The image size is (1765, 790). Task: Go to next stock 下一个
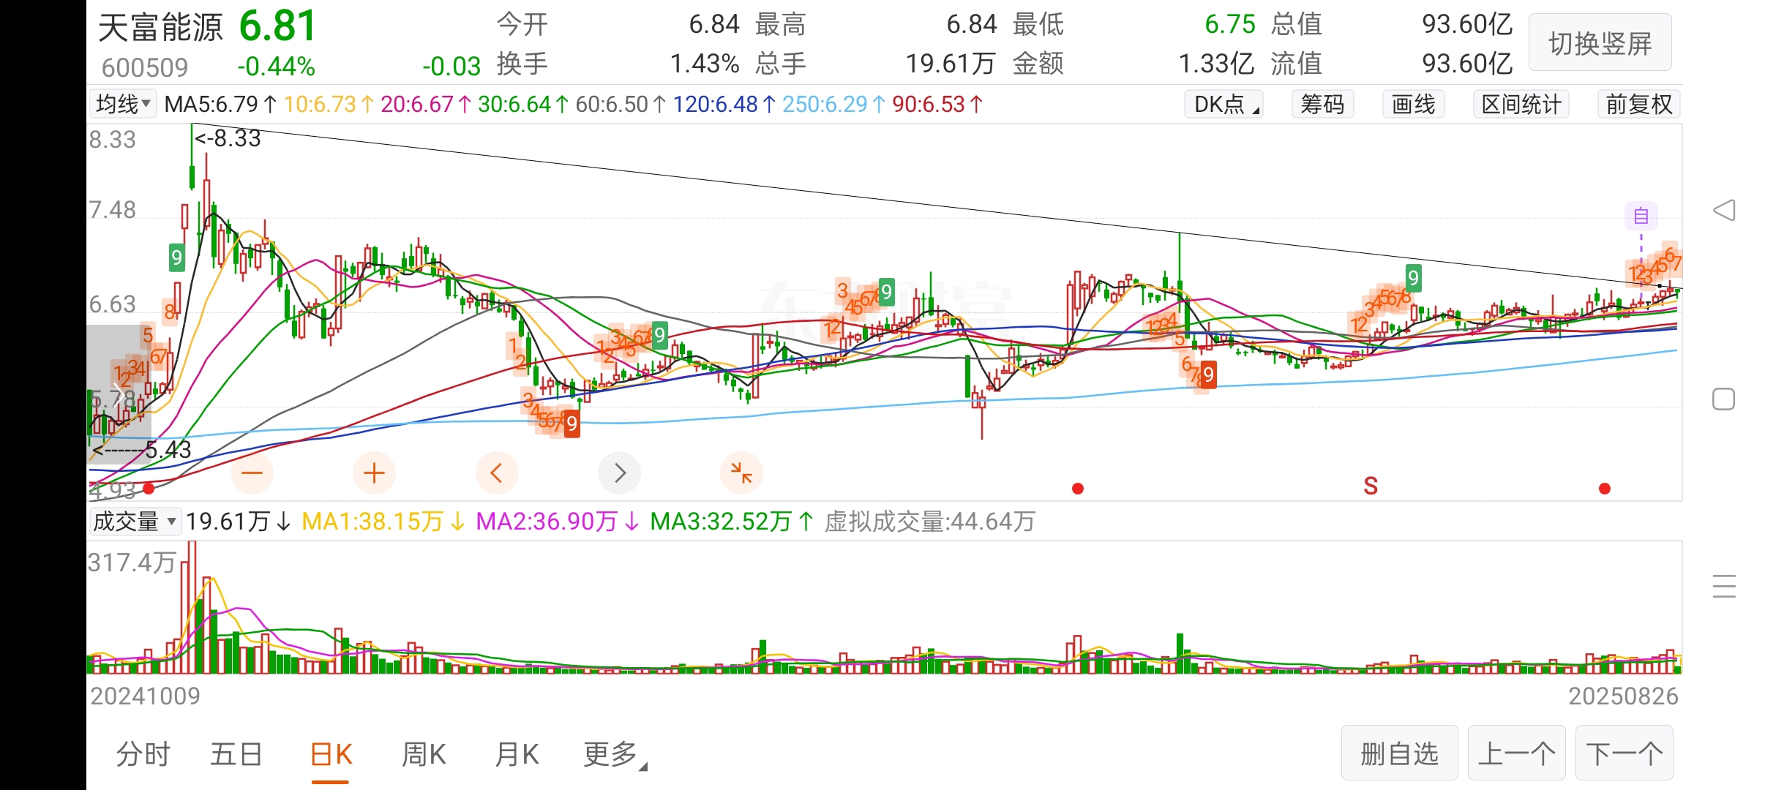1624,753
